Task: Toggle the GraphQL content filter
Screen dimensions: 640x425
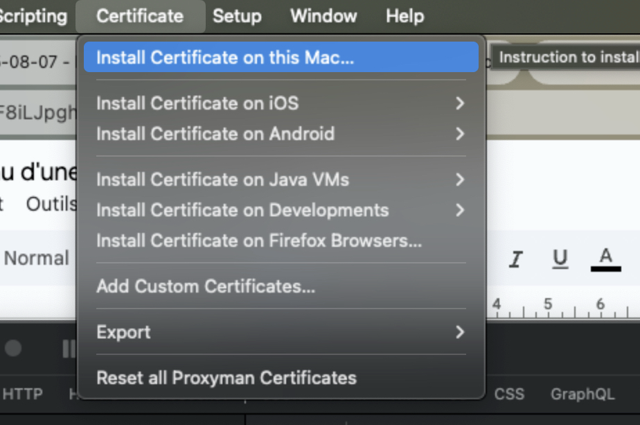Action: pos(582,394)
